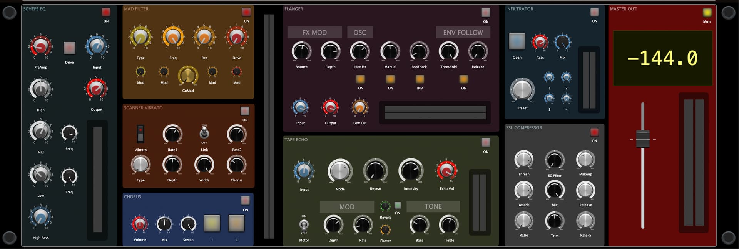The image size is (739, 249).
Task: Click the Scheps EQ blue Input knob
Action: coord(97,46)
